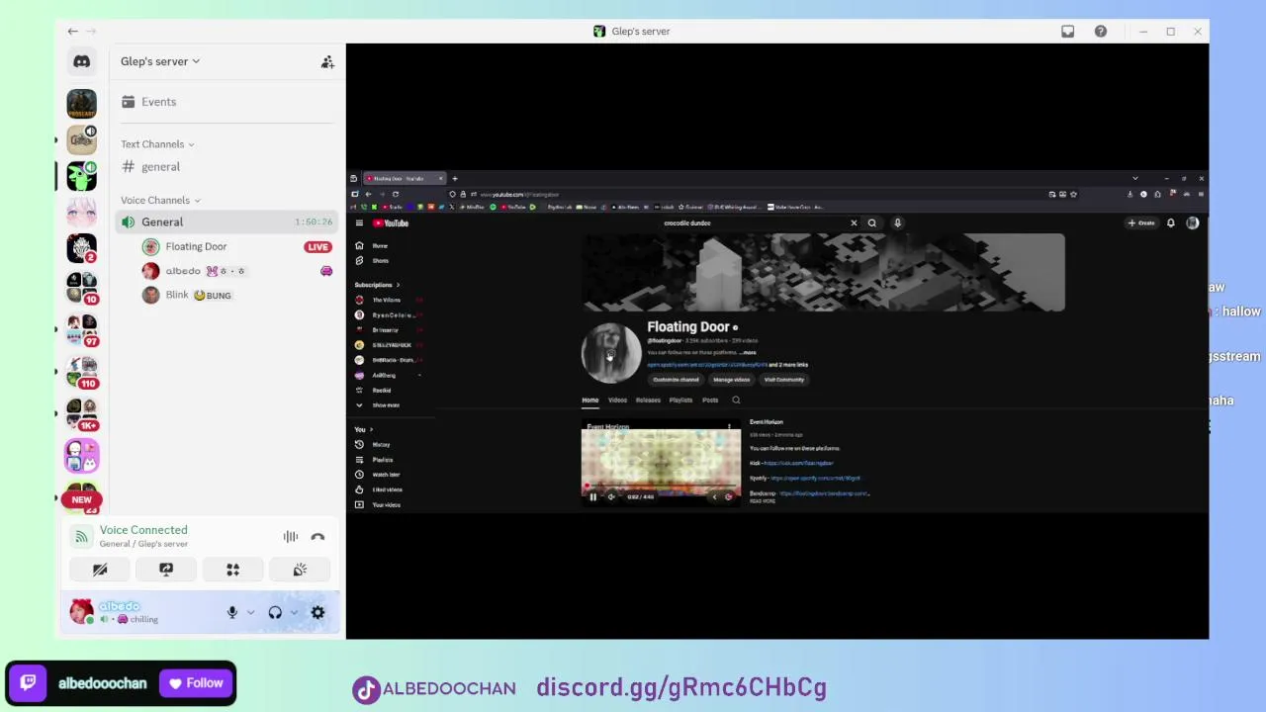Viewport: 1266px width, 712px height.
Task: Open the server folder with 10 badge
Action: point(81,288)
